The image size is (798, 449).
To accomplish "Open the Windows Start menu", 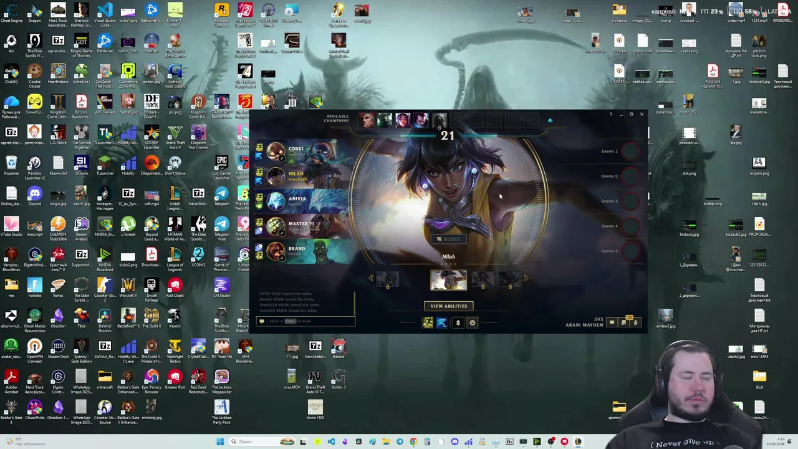I will pos(219,442).
